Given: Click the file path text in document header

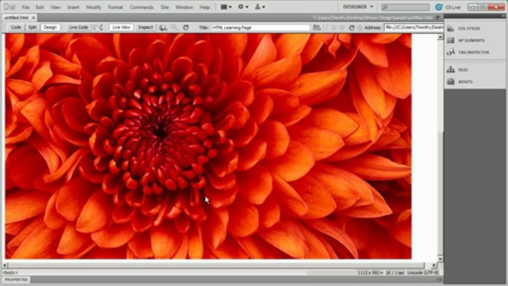Looking at the screenshot, I should click(x=373, y=17).
